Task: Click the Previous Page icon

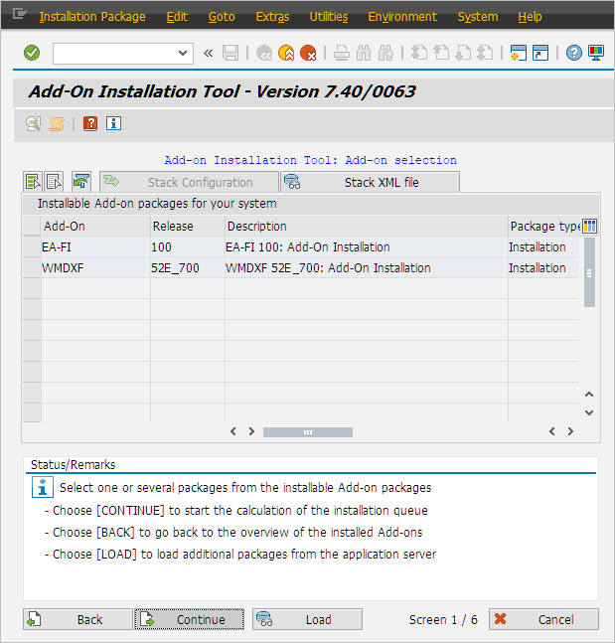Action: (441, 53)
